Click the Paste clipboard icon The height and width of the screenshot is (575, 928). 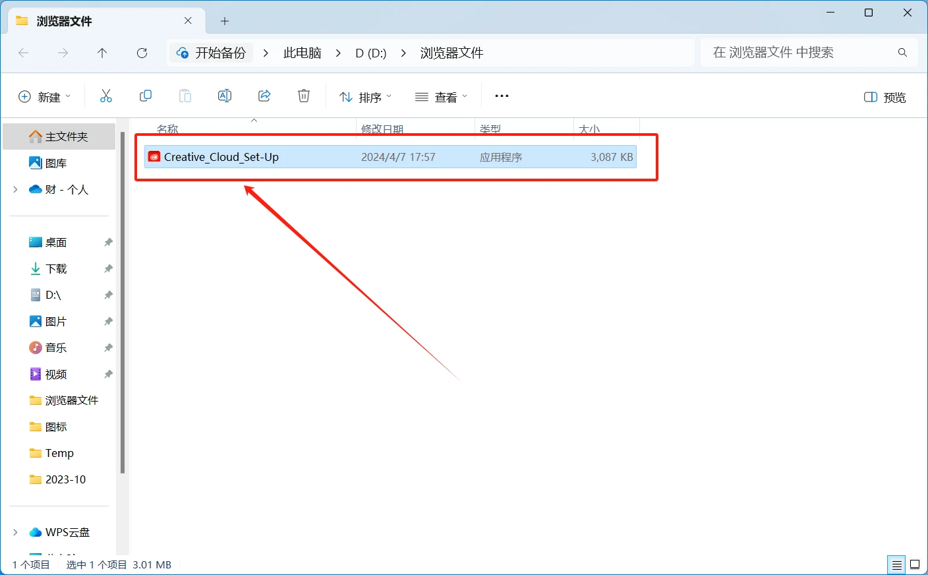tap(185, 96)
